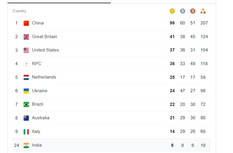Screen dimensions: 233x153
Task: Click the silver medal column icon
Action: [183, 11]
